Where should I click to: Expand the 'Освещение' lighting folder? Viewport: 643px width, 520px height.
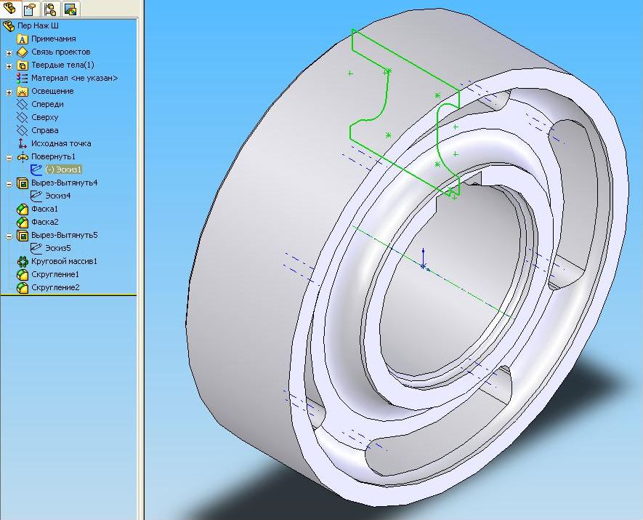[x=9, y=92]
